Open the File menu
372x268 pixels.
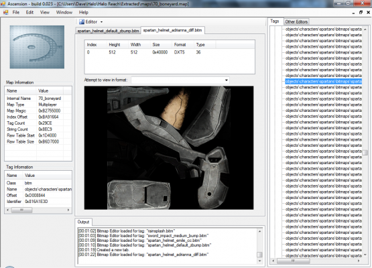tap(16, 12)
